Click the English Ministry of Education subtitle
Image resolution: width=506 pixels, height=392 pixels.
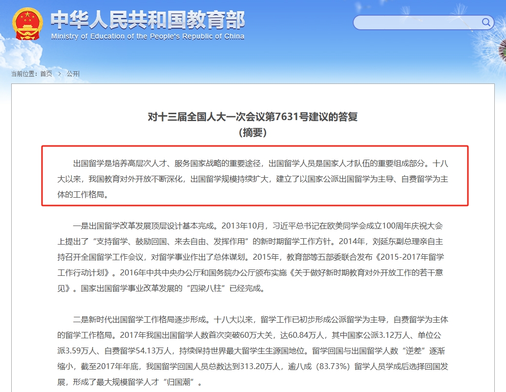(148, 37)
